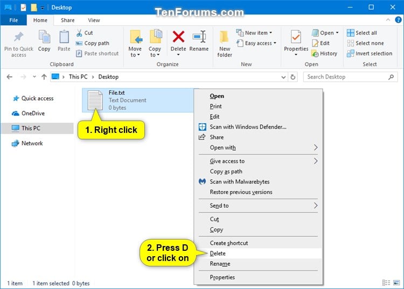This screenshot has height=289, width=404.
Task: Switch to the Home ribbon tab
Action: [40, 20]
